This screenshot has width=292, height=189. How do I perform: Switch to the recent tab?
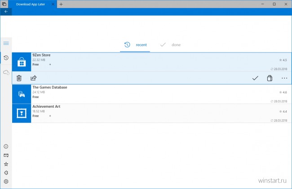[x=135, y=45]
